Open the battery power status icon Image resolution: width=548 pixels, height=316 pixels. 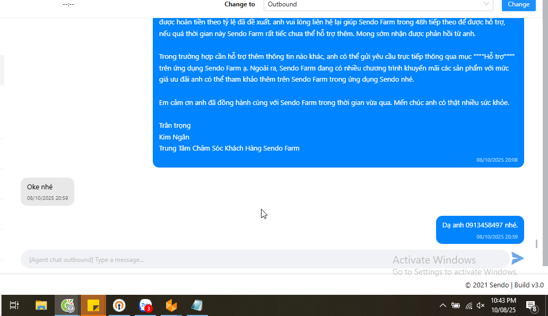[x=455, y=305]
